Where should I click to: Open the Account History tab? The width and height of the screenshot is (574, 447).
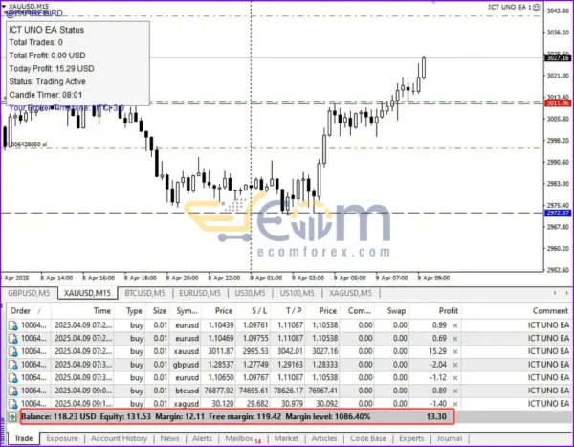[x=121, y=438]
